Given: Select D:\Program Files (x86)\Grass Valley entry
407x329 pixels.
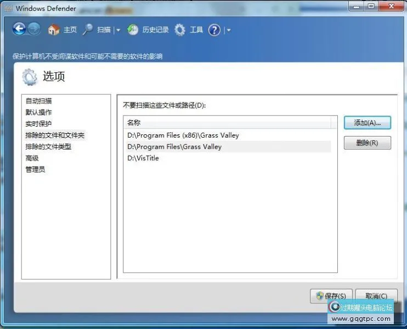Looking at the screenshot, I should point(229,135).
